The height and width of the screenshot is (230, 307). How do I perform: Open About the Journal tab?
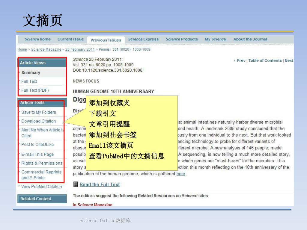250,39
